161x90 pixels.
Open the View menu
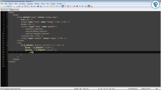pos(16,4)
